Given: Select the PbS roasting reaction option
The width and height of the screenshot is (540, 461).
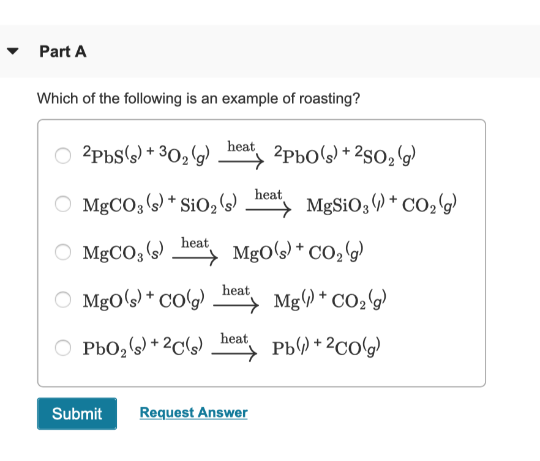Looking at the screenshot, I should pos(62,156).
